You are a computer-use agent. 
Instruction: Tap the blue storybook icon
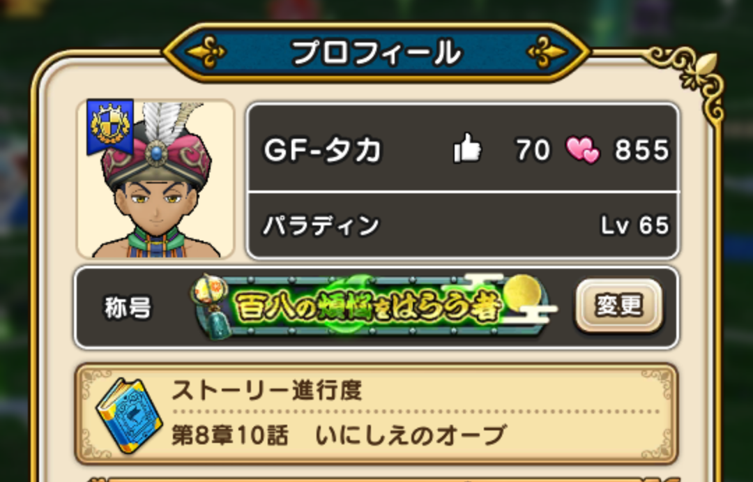pyautogui.click(x=129, y=415)
